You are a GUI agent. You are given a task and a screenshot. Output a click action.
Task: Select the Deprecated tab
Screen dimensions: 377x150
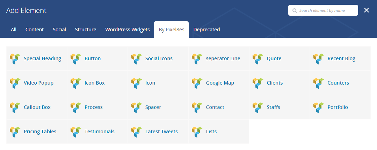point(206,30)
